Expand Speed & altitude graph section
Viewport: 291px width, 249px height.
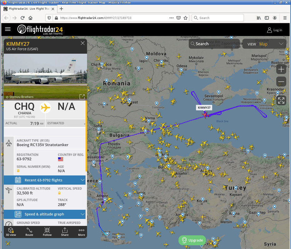coord(45,214)
